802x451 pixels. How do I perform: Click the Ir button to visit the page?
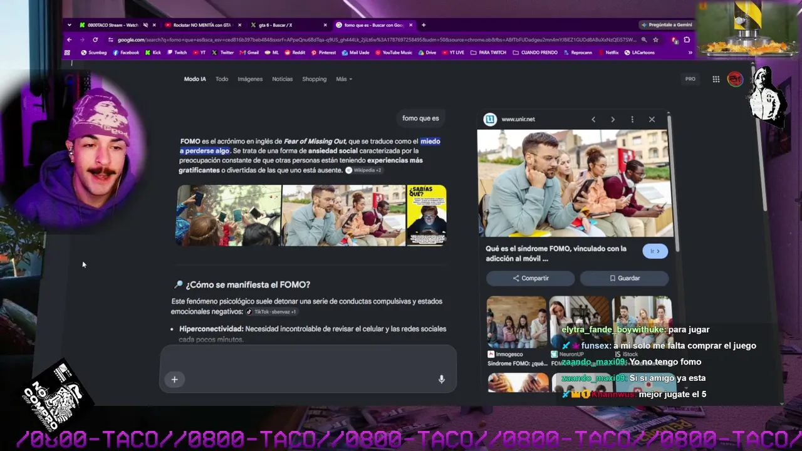(655, 251)
